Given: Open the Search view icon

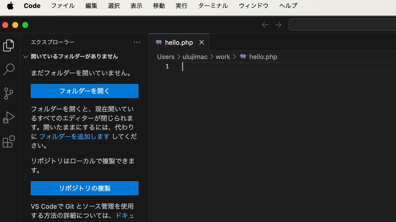Looking at the screenshot, I should (x=9, y=69).
